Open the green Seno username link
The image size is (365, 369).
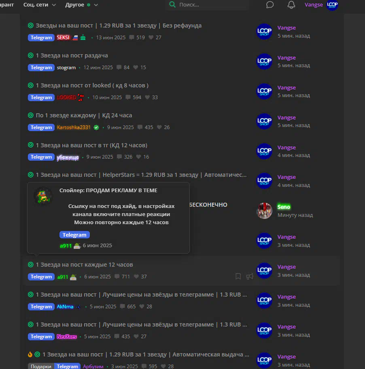point(284,207)
